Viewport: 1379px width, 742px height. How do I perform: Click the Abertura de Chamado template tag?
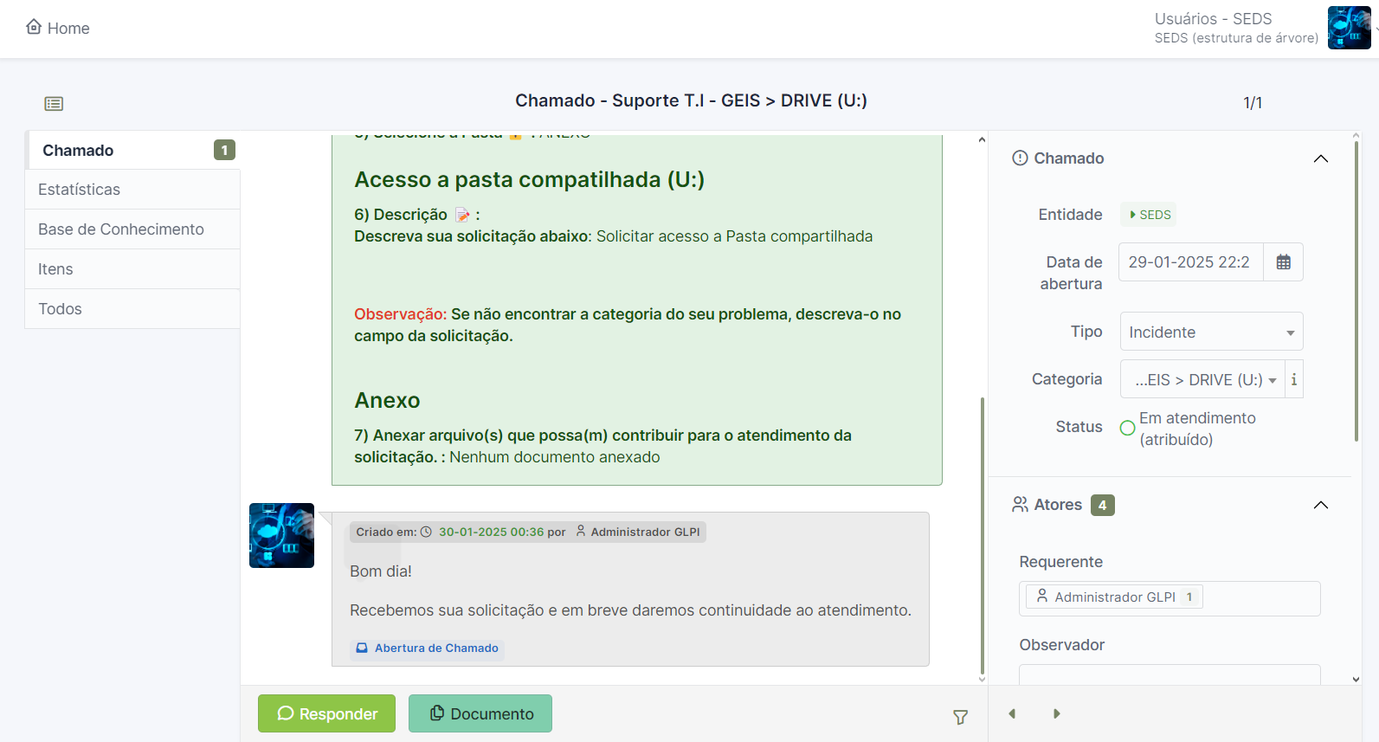427,648
